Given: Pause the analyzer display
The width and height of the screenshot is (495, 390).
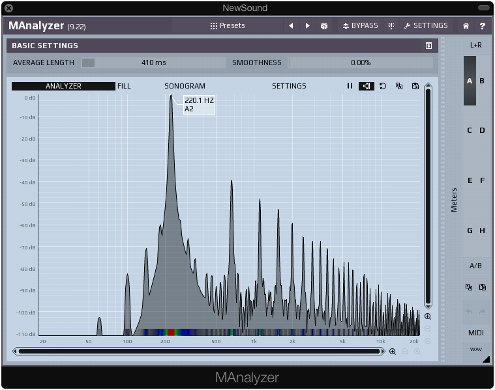Looking at the screenshot, I should tap(350, 86).
